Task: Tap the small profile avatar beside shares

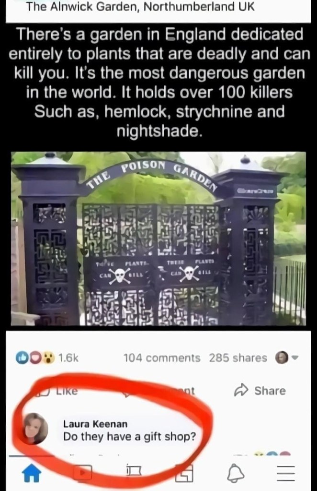Action: point(282,357)
